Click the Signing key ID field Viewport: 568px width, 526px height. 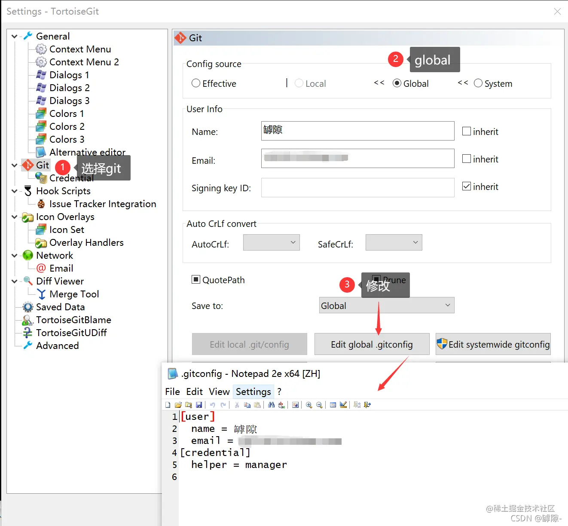pos(358,187)
